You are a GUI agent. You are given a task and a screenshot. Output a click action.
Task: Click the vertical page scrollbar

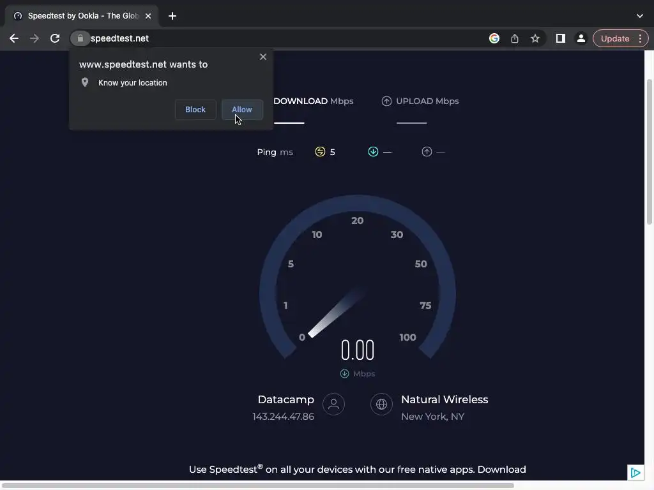(649, 152)
